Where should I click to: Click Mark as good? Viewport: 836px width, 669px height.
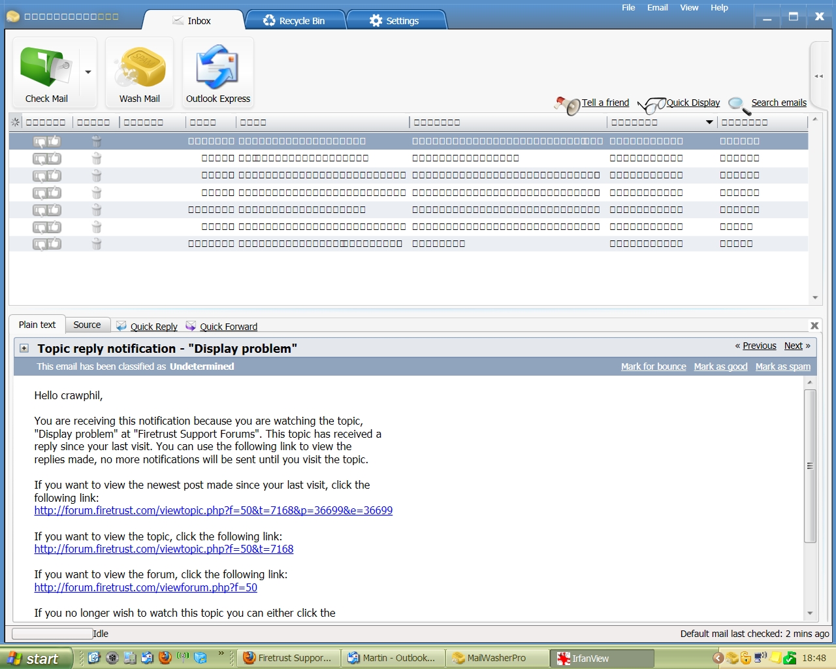(x=720, y=367)
